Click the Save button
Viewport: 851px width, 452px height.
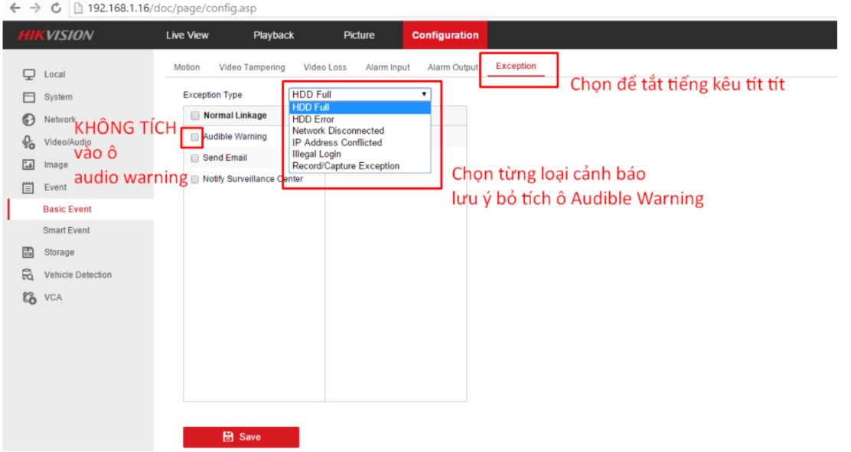[x=241, y=437]
